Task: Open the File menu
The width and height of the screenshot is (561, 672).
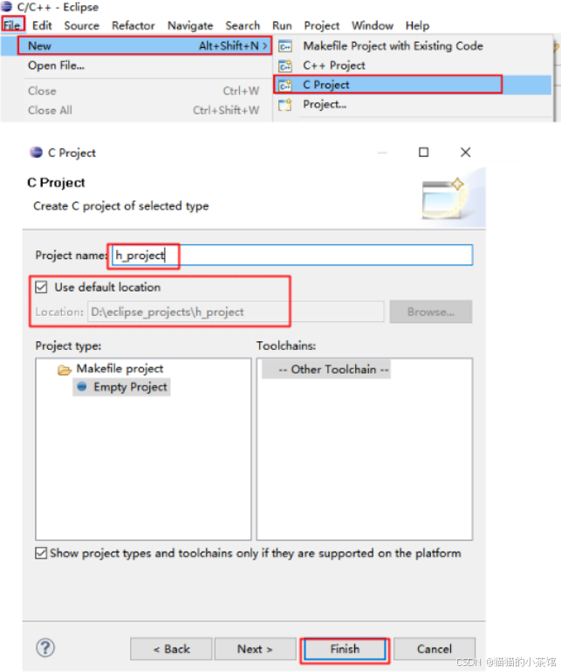Action: [12, 25]
